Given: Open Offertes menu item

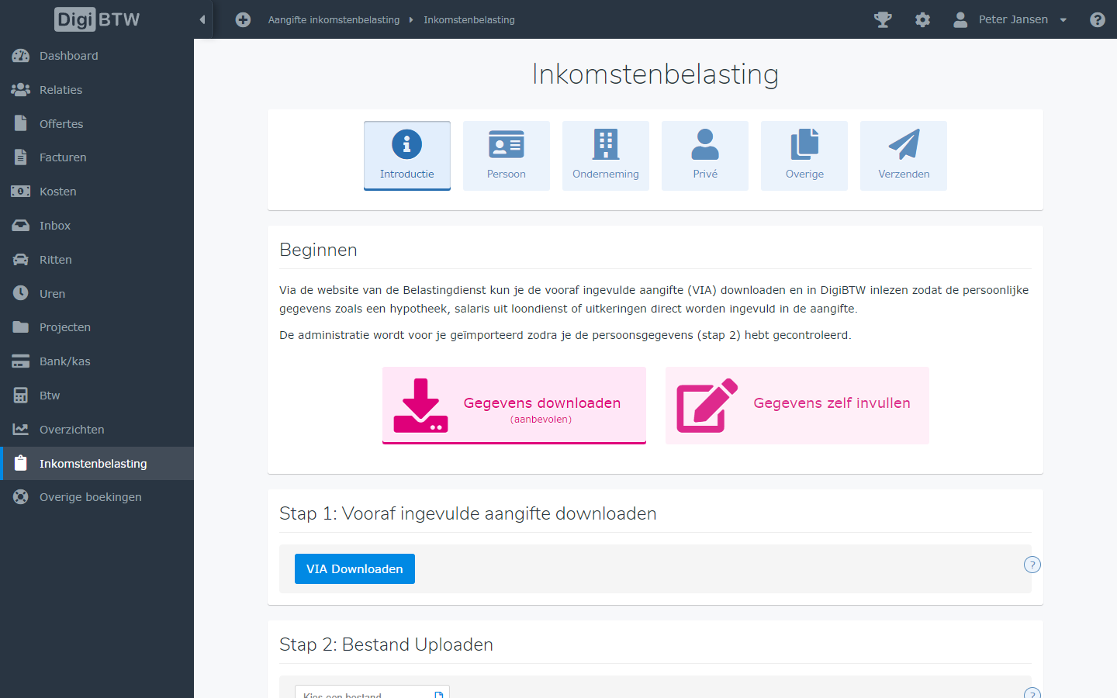Looking at the screenshot, I should (61, 124).
